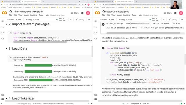This screenshot has width=186, height=105.
Task: Run the read_imdb_split code cell
Action: coord(103,48)
